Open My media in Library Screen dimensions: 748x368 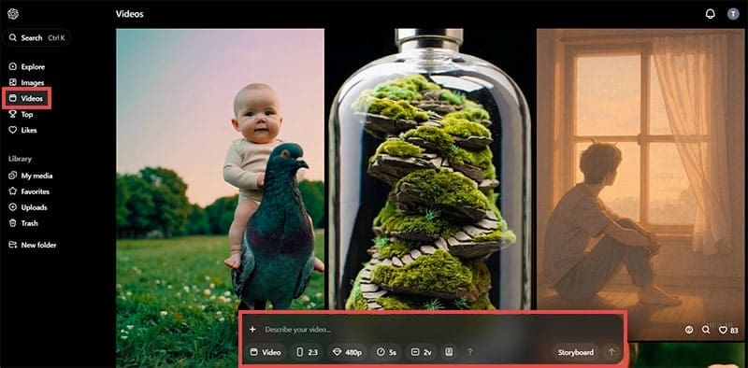click(31, 176)
